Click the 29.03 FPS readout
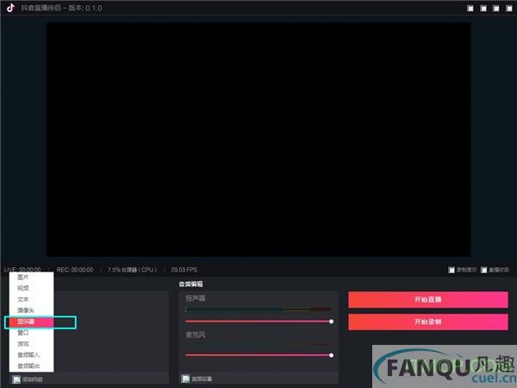This screenshot has width=517, height=388. click(x=184, y=270)
